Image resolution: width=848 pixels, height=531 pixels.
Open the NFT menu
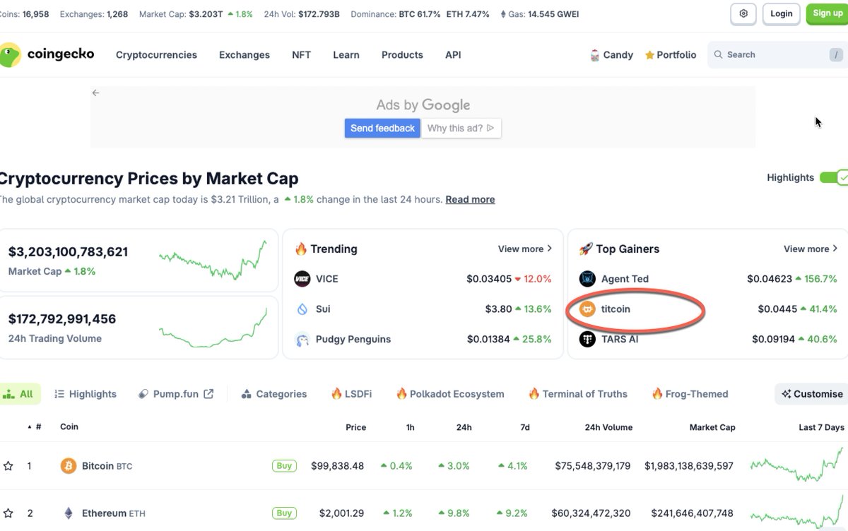tap(301, 54)
